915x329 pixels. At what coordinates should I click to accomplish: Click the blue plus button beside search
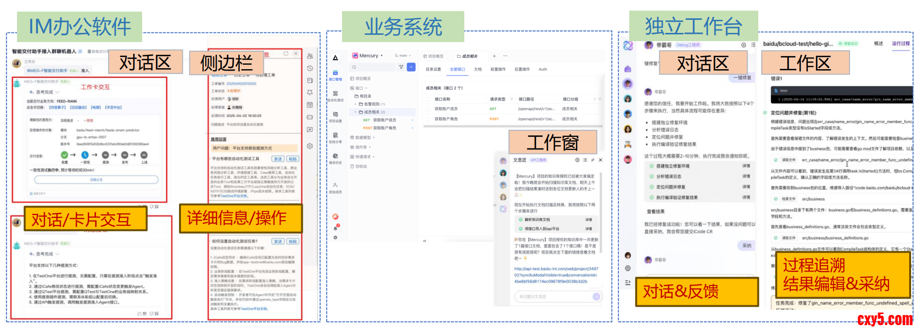point(411,67)
